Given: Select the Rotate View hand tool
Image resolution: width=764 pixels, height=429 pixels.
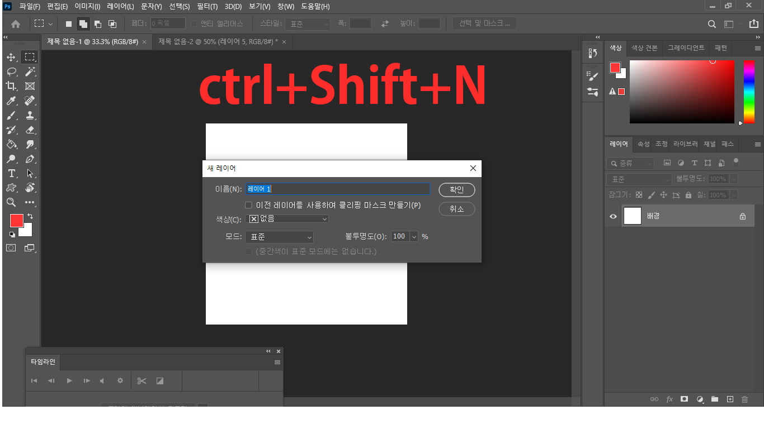Looking at the screenshot, I should pyautogui.click(x=30, y=188).
